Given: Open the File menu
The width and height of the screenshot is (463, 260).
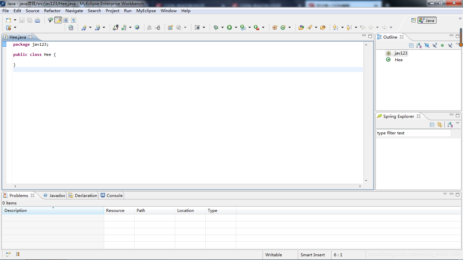Looking at the screenshot, I should [6, 10].
